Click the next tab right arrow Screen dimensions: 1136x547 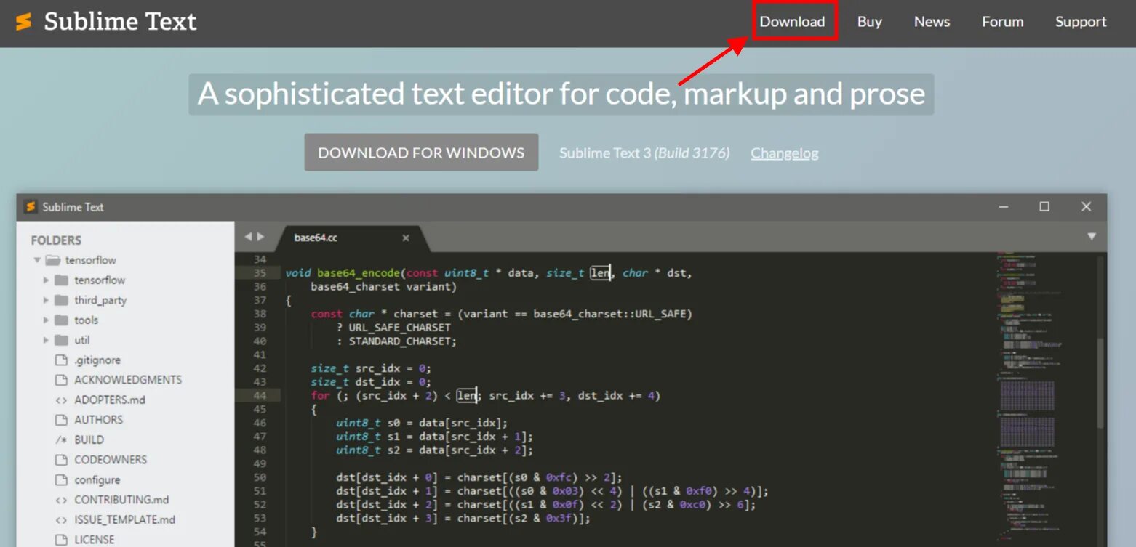pos(261,237)
